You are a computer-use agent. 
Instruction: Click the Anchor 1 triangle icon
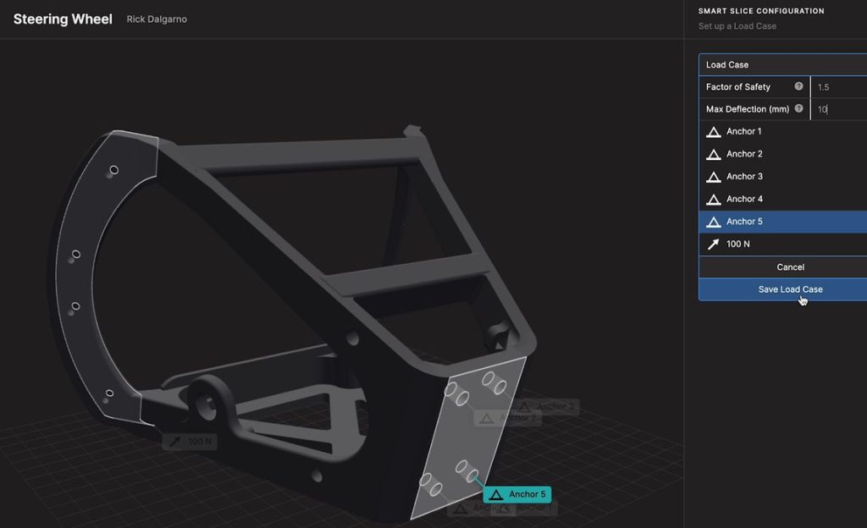[713, 132]
